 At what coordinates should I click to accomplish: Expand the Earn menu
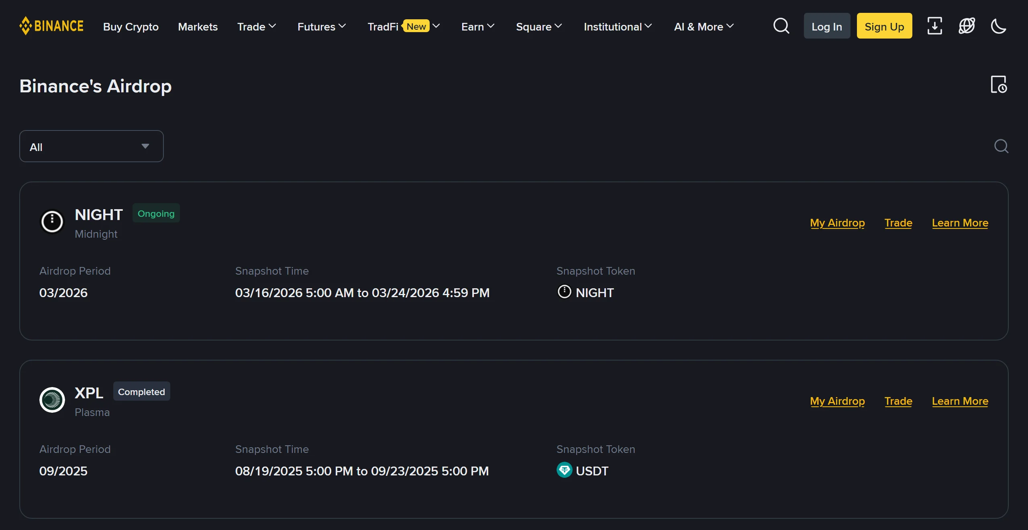click(x=477, y=26)
